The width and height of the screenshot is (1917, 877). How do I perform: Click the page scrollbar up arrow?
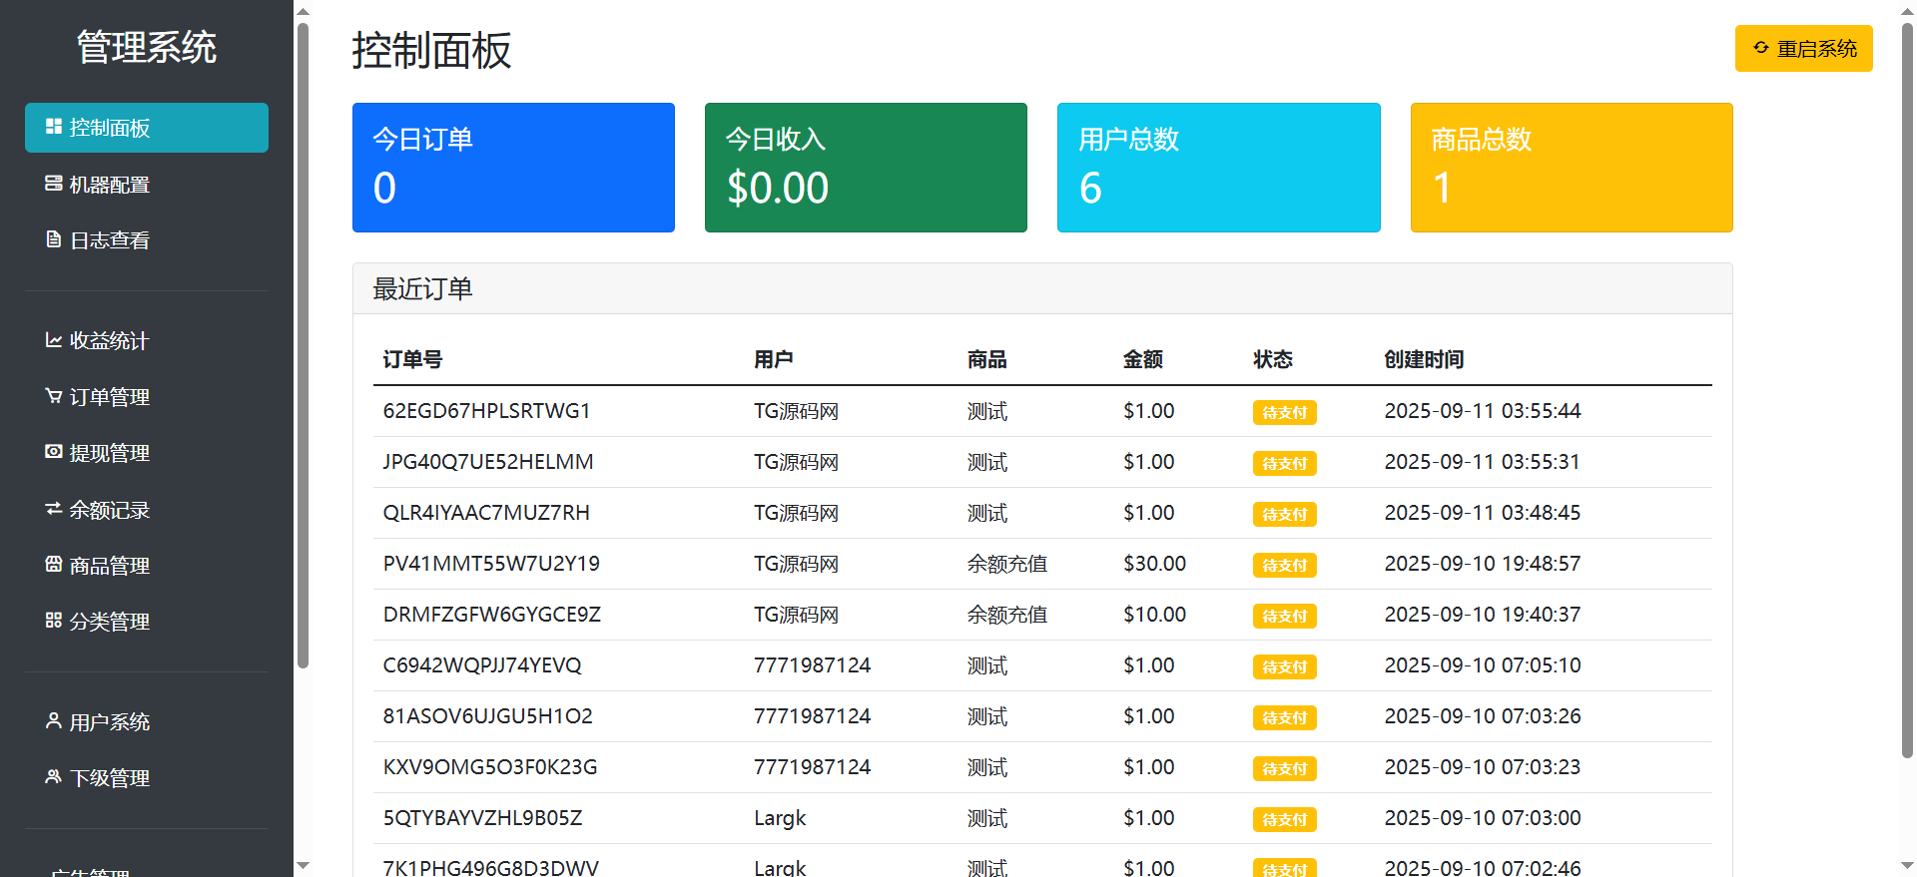point(1907,12)
